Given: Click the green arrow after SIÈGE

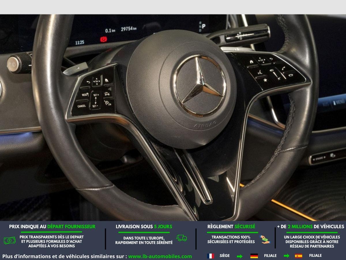Looking at the screenshot, I should 240,256.
